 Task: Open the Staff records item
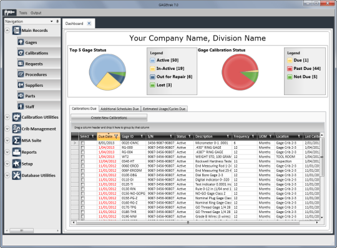point(39,106)
